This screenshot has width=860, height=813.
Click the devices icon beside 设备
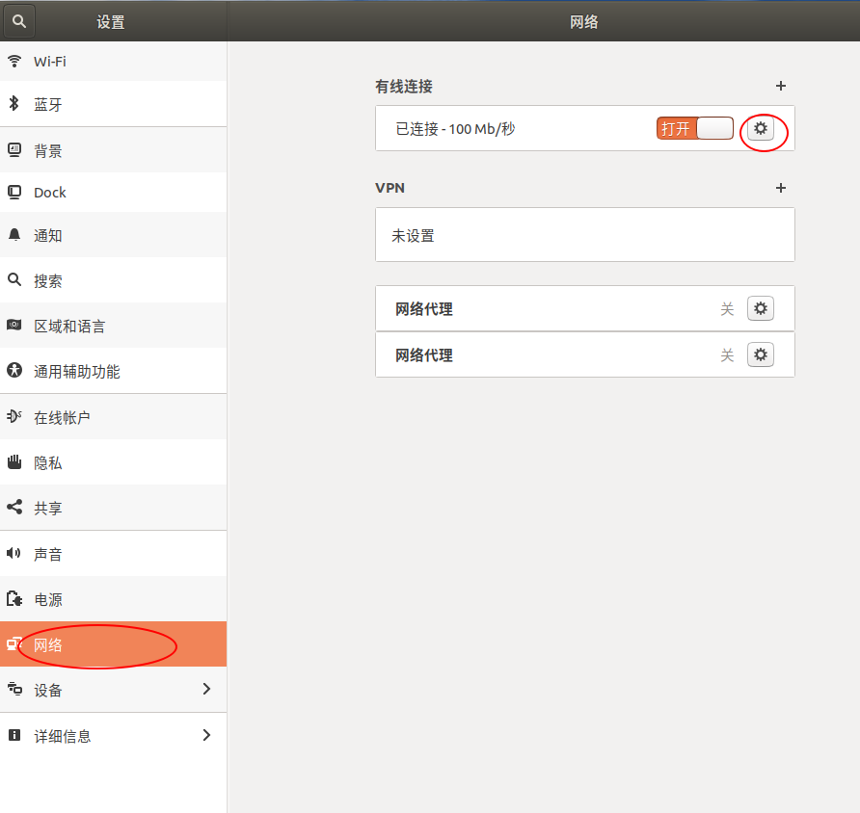[14, 689]
